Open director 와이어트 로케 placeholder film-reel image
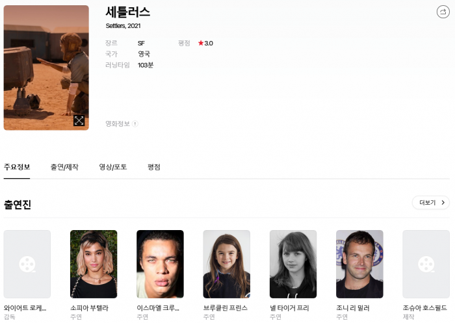This screenshot has width=455, height=323. click(27, 264)
